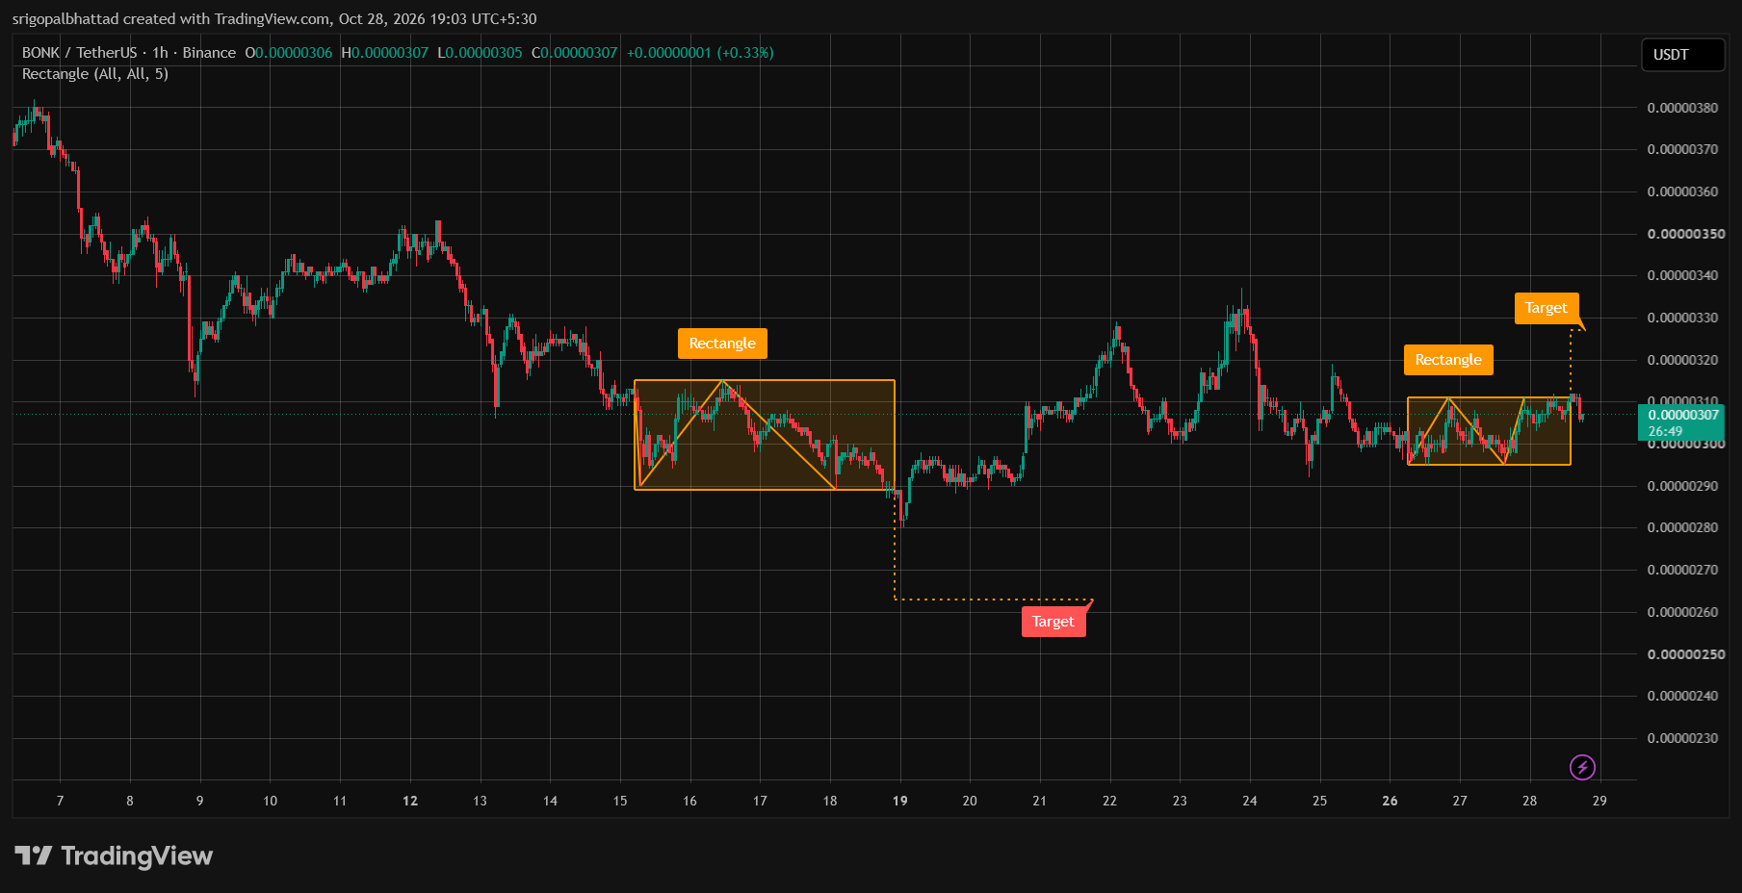This screenshot has width=1742, height=893.
Task: Click the 0.00000250 price axis label
Action: click(1685, 654)
